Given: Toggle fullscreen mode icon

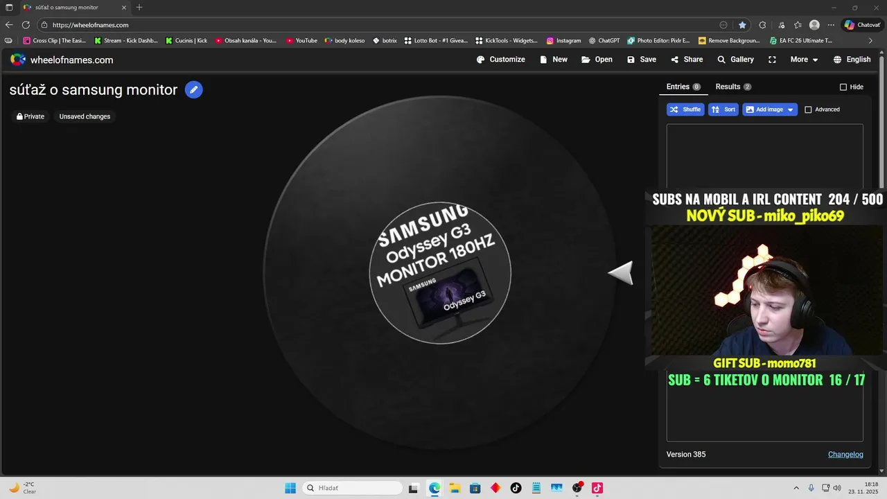Looking at the screenshot, I should coord(772,60).
